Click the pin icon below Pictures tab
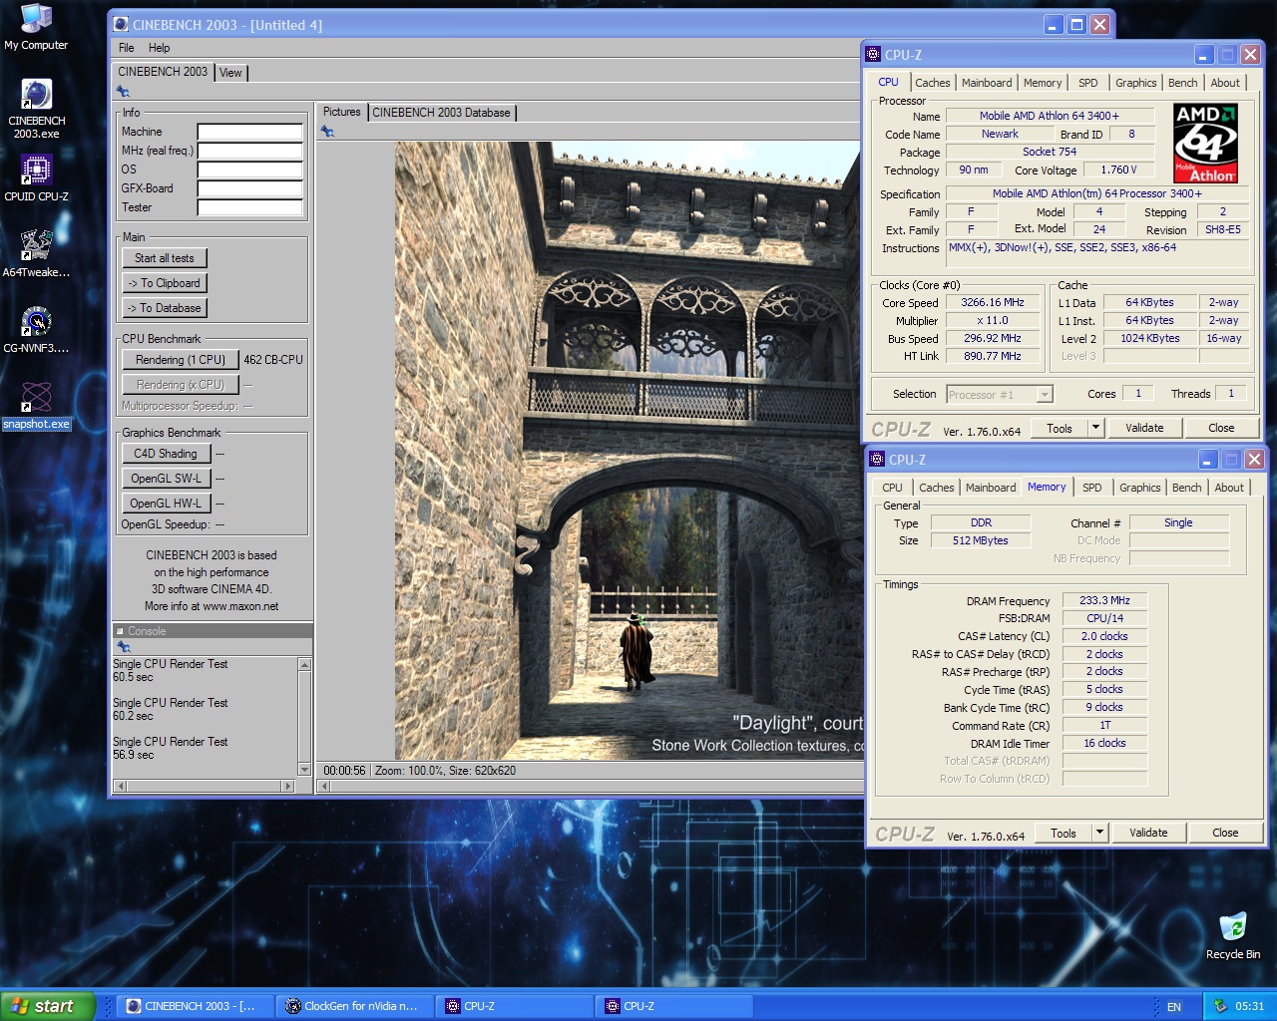The height and width of the screenshot is (1021, 1277). click(327, 132)
